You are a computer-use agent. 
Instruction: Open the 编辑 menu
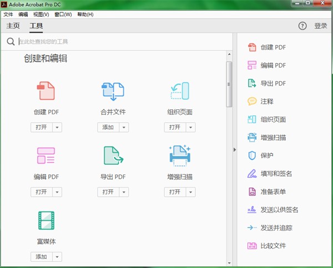[x=23, y=14]
